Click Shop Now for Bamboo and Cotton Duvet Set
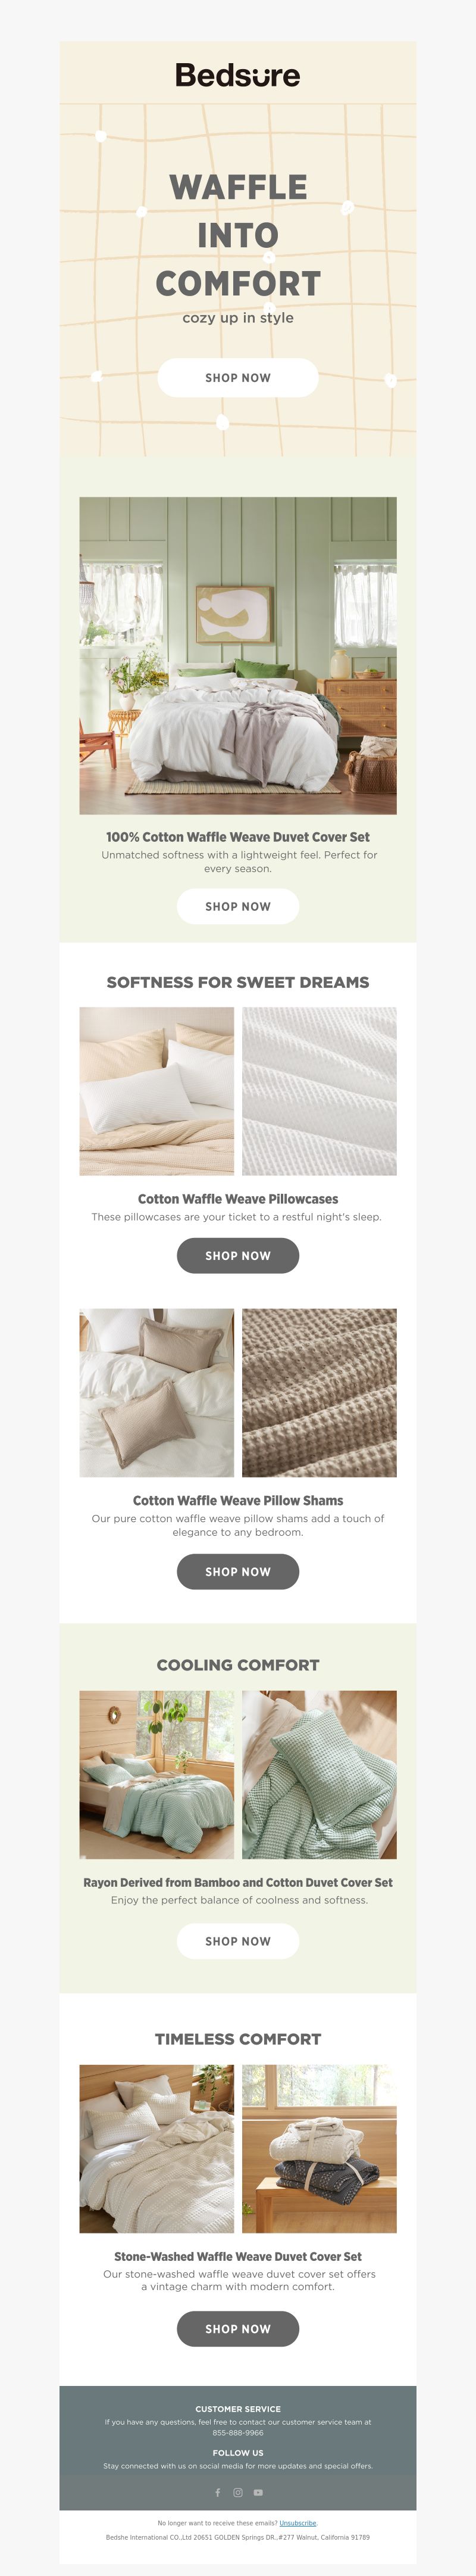Screen dimensions: 476x2576 click(x=237, y=1940)
